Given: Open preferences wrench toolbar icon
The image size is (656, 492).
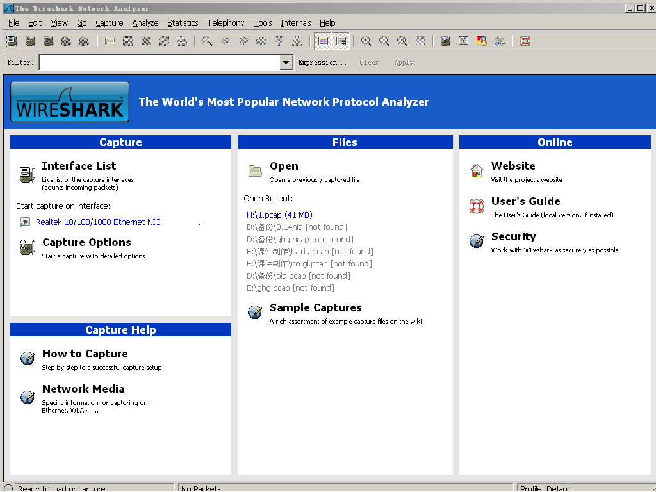Looking at the screenshot, I should pos(500,41).
